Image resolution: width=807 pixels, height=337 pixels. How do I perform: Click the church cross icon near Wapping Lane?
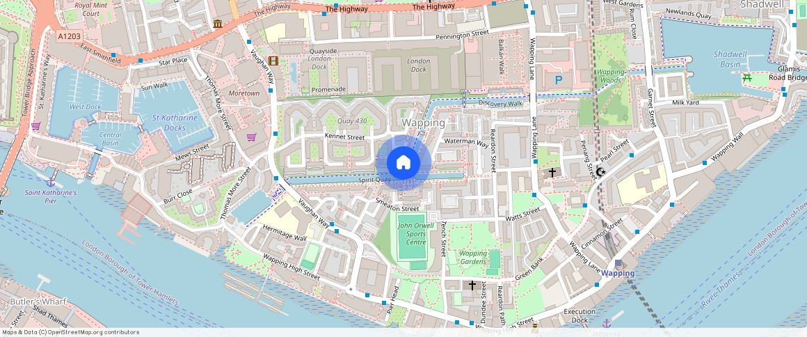[x=552, y=172]
